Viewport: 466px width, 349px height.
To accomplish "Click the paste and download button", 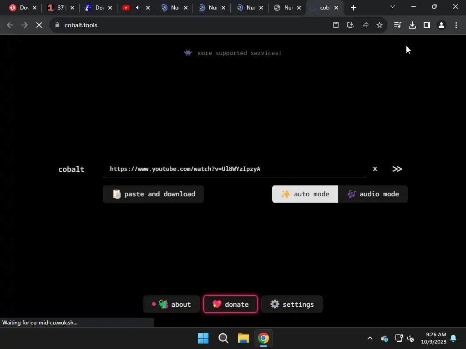I will coord(153,194).
